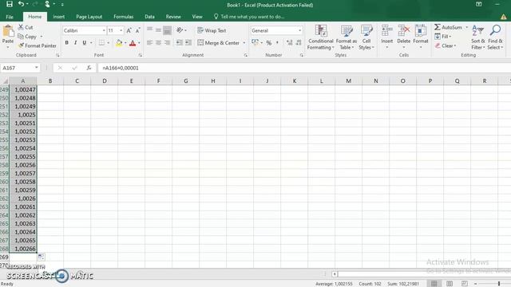Click the Percent Style icon
Screen dimensions: 511x287
click(269, 42)
